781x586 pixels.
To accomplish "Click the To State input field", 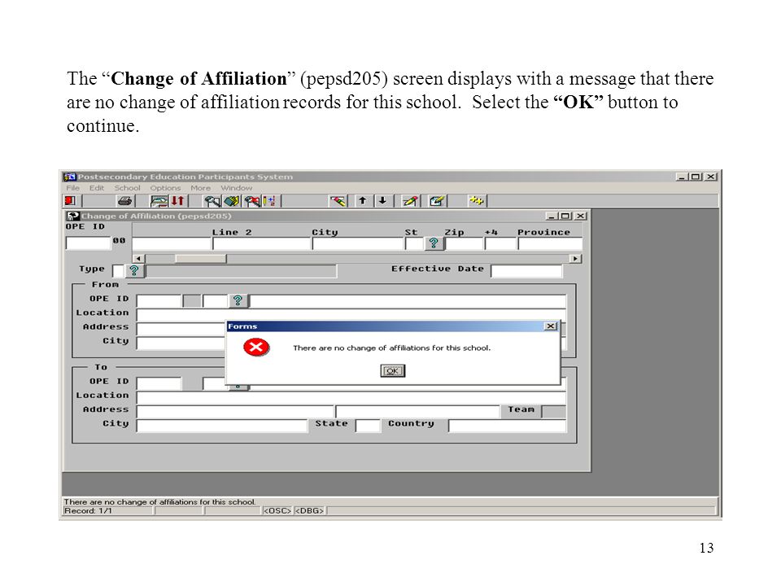I will 368,426.
